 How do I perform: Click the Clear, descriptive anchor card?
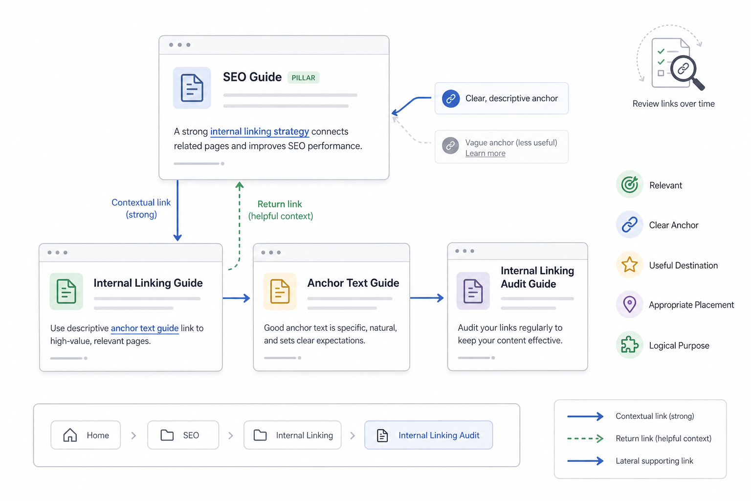pos(502,98)
